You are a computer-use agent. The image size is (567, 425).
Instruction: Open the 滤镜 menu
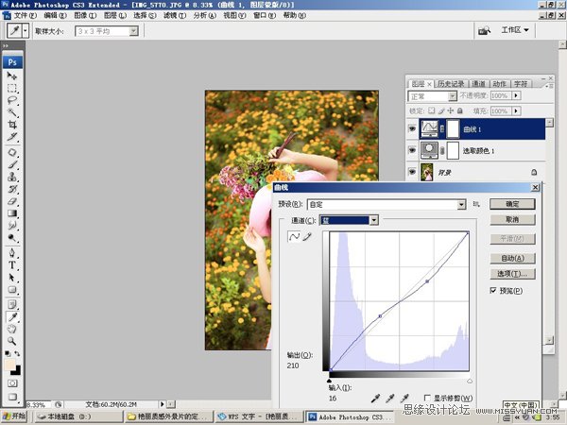175,15
